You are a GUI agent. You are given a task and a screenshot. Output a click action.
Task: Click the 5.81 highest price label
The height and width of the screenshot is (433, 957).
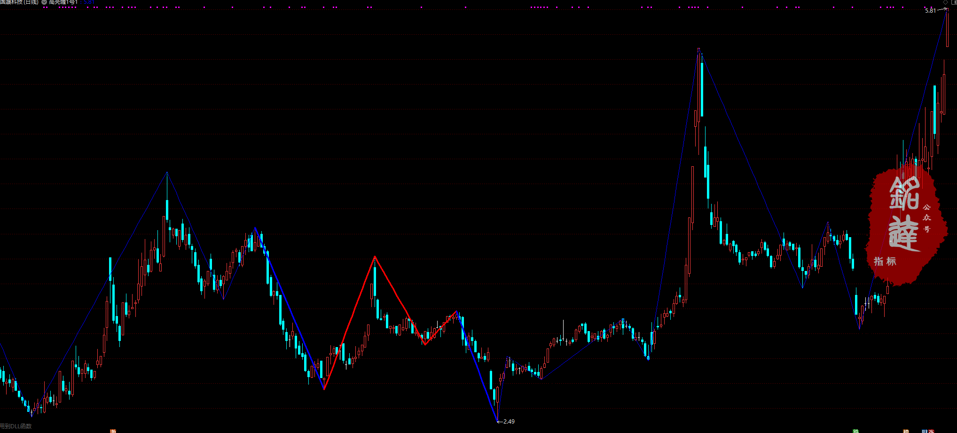[930, 10]
